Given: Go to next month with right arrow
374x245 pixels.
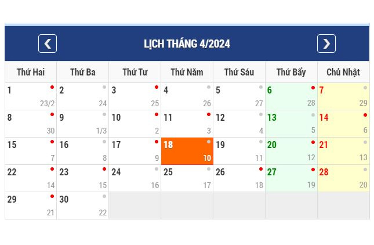Looking at the screenshot, I should tap(326, 44).
